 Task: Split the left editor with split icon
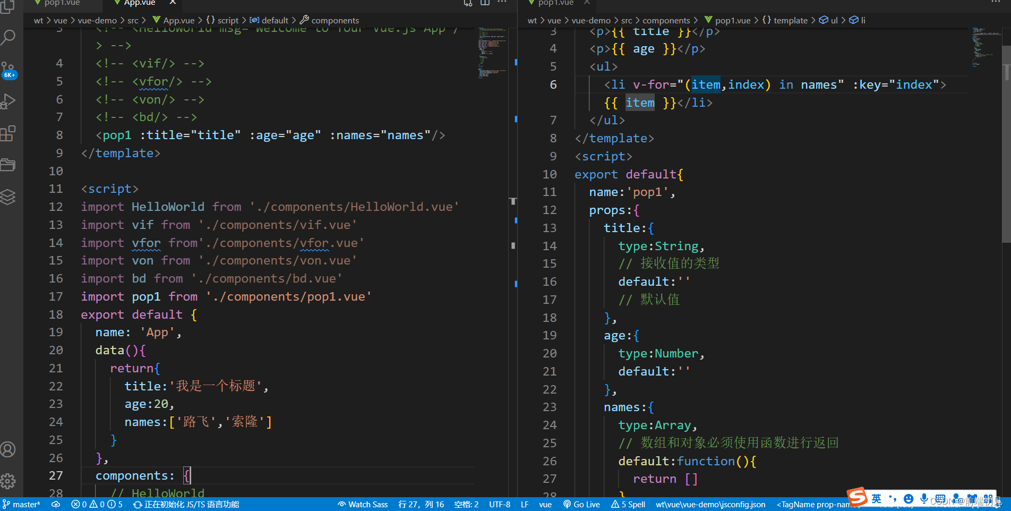click(485, 3)
